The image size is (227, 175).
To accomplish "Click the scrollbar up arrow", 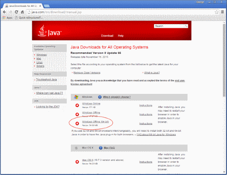I will 224,22.
